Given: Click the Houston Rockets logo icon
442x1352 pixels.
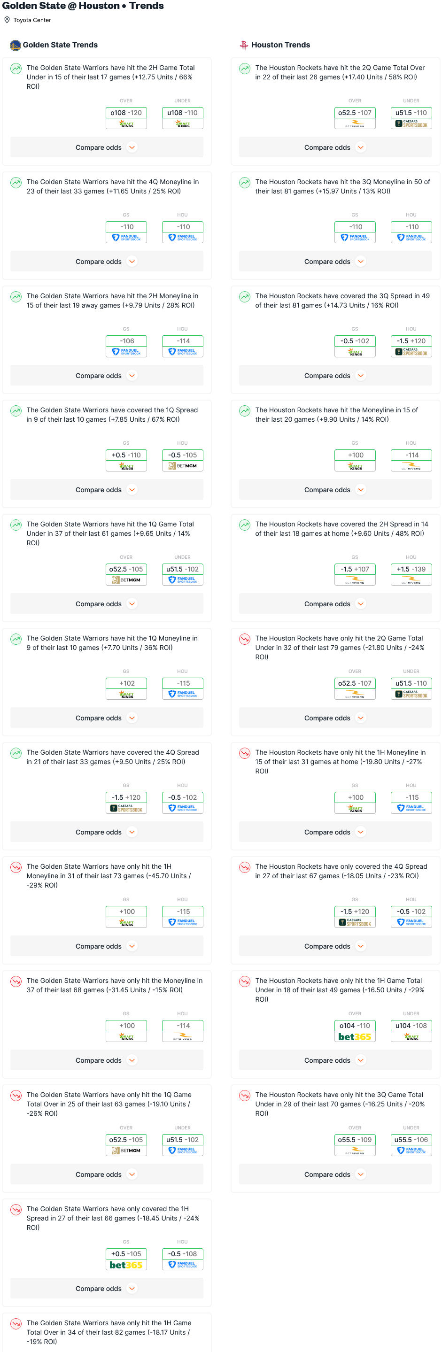Looking at the screenshot, I should (244, 45).
